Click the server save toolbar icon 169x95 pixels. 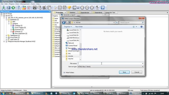click(8, 8)
